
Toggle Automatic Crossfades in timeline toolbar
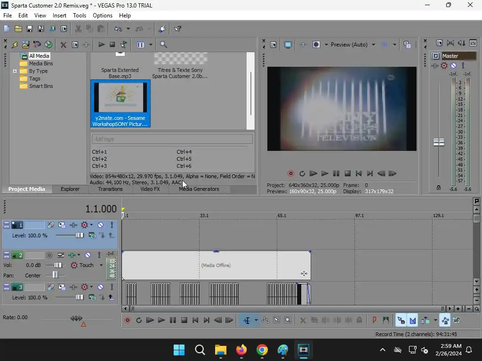coord(412,321)
